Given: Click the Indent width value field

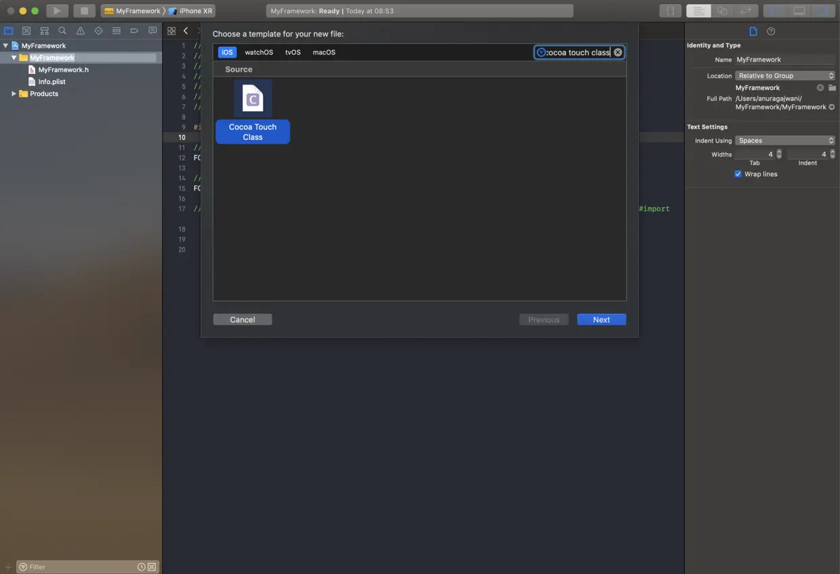Looking at the screenshot, I should pos(808,154).
